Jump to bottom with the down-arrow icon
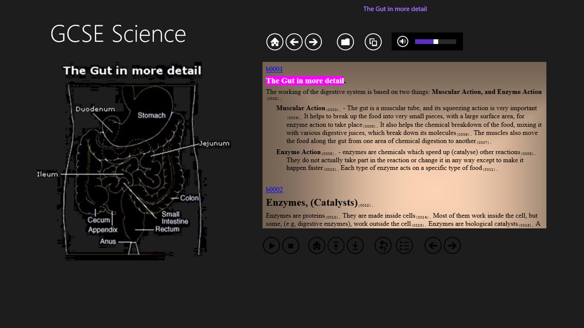Image resolution: width=584 pixels, height=328 pixels. point(355,246)
